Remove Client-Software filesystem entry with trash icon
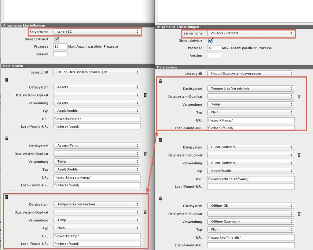The image size is (313, 250). 160,140
